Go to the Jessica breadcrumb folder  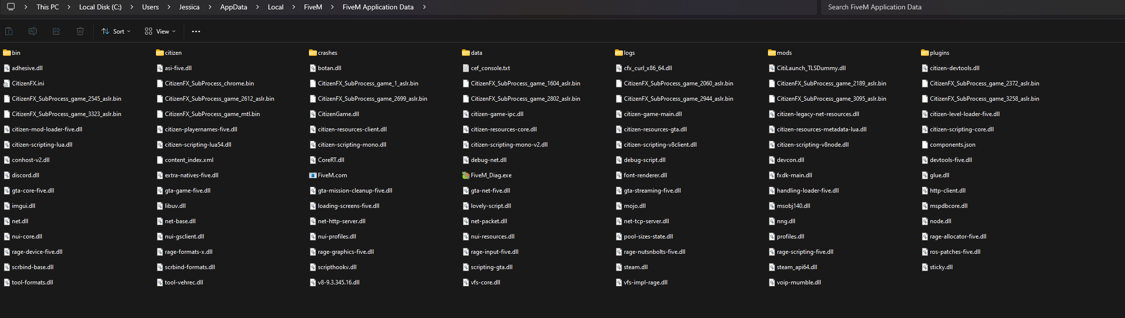[x=189, y=7]
